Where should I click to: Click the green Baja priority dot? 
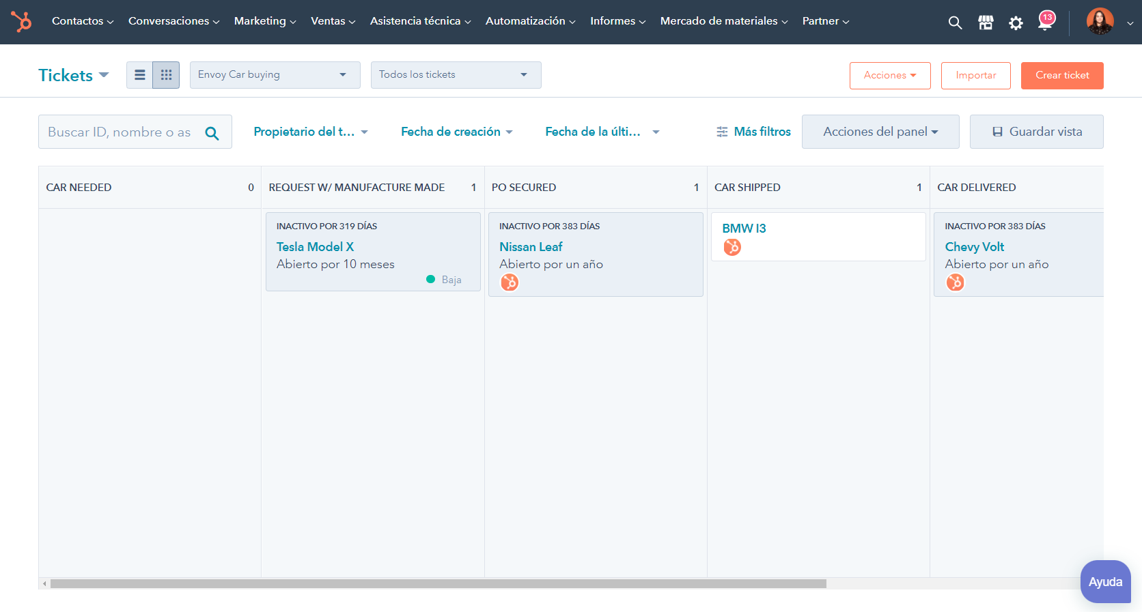[x=430, y=279]
